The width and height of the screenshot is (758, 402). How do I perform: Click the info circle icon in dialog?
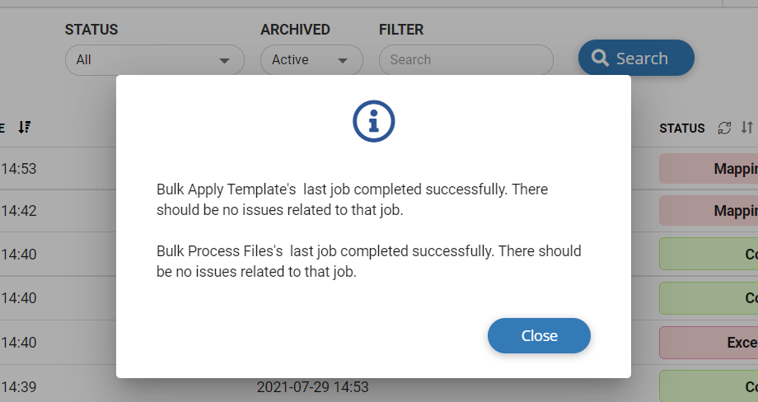[374, 121]
